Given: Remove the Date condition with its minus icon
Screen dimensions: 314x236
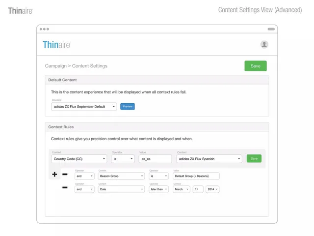Looking at the screenshot, I should [x=65, y=187].
